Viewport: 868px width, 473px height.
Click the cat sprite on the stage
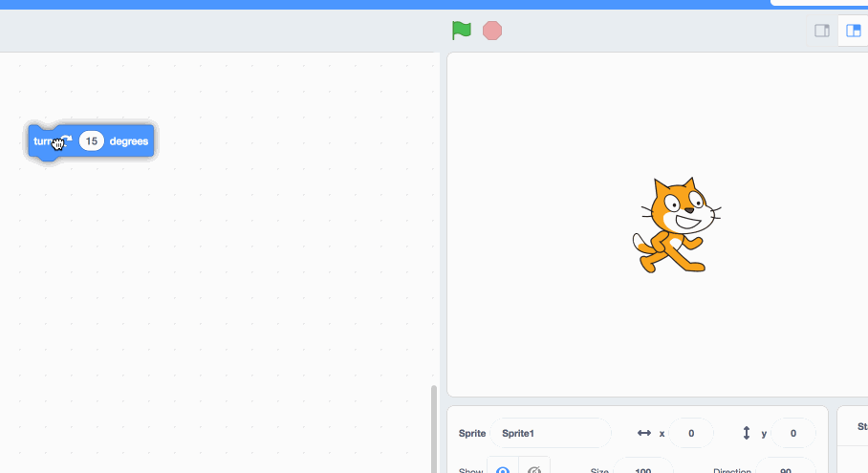tap(677, 225)
